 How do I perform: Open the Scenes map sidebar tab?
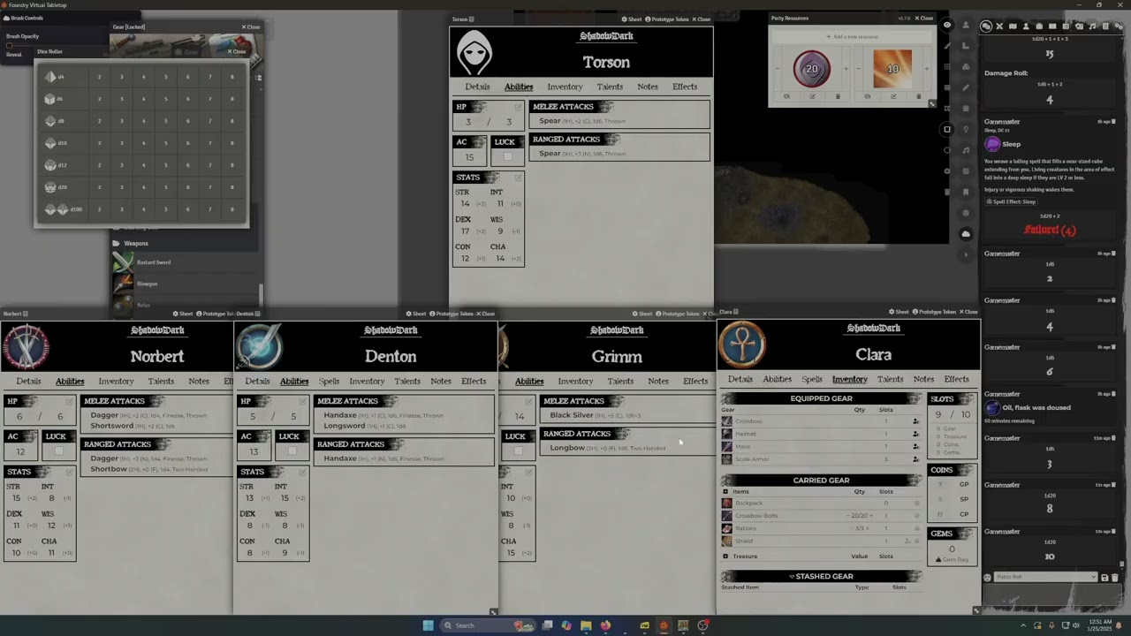pos(1013,26)
